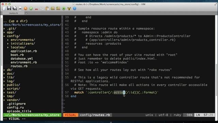Click the Open file toolbar icon

pyautogui.click(x=4, y=8)
